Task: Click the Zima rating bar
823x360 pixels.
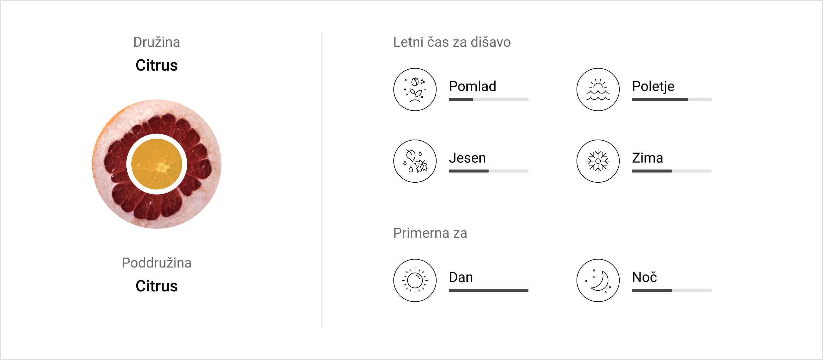Action: (x=671, y=171)
